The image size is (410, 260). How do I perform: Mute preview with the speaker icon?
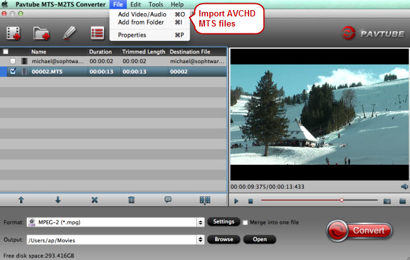(x=404, y=187)
